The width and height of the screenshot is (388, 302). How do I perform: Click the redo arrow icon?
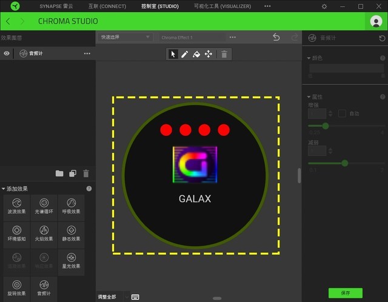(x=295, y=37)
